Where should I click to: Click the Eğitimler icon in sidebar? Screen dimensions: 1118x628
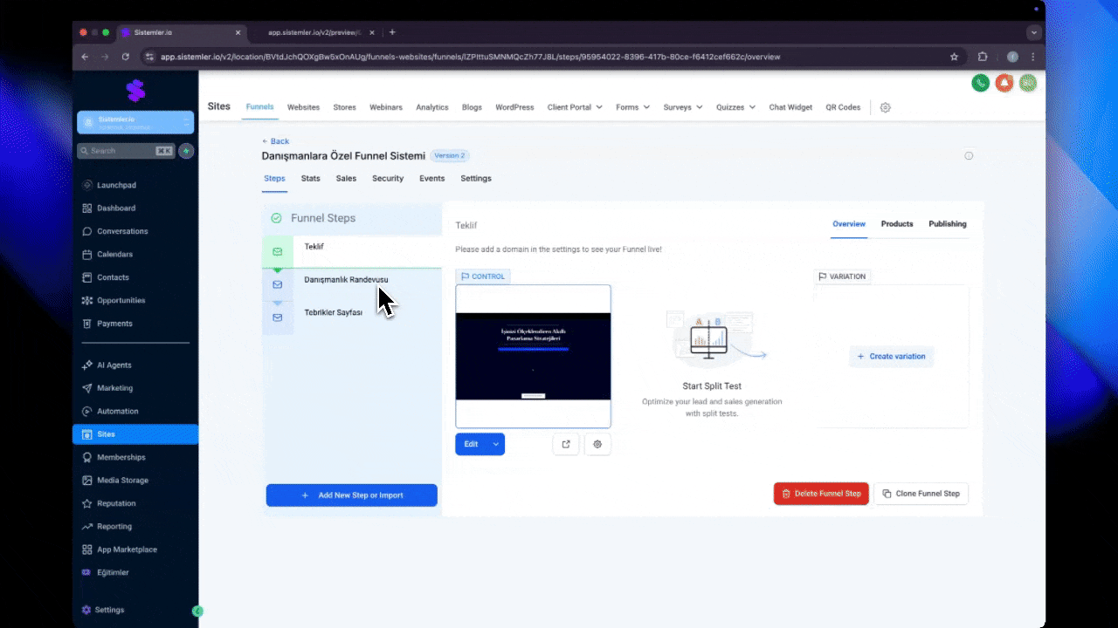87,572
